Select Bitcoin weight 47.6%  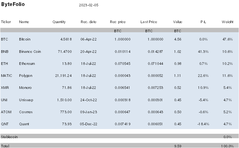pos(228,39)
